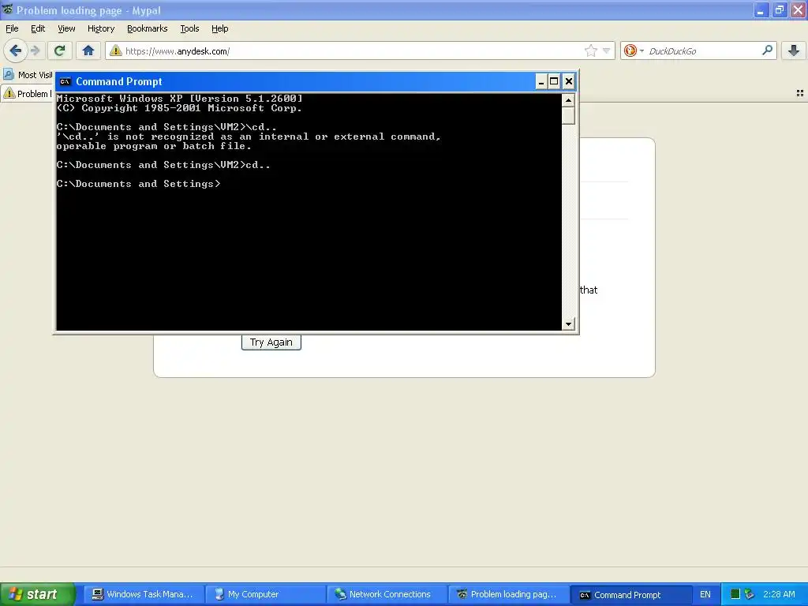This screenshot has width=808, height=606.
Task: Open the Tools menu
Action: click(189, 28)
